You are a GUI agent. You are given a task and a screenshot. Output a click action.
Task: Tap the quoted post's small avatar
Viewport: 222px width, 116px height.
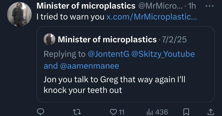49,39
